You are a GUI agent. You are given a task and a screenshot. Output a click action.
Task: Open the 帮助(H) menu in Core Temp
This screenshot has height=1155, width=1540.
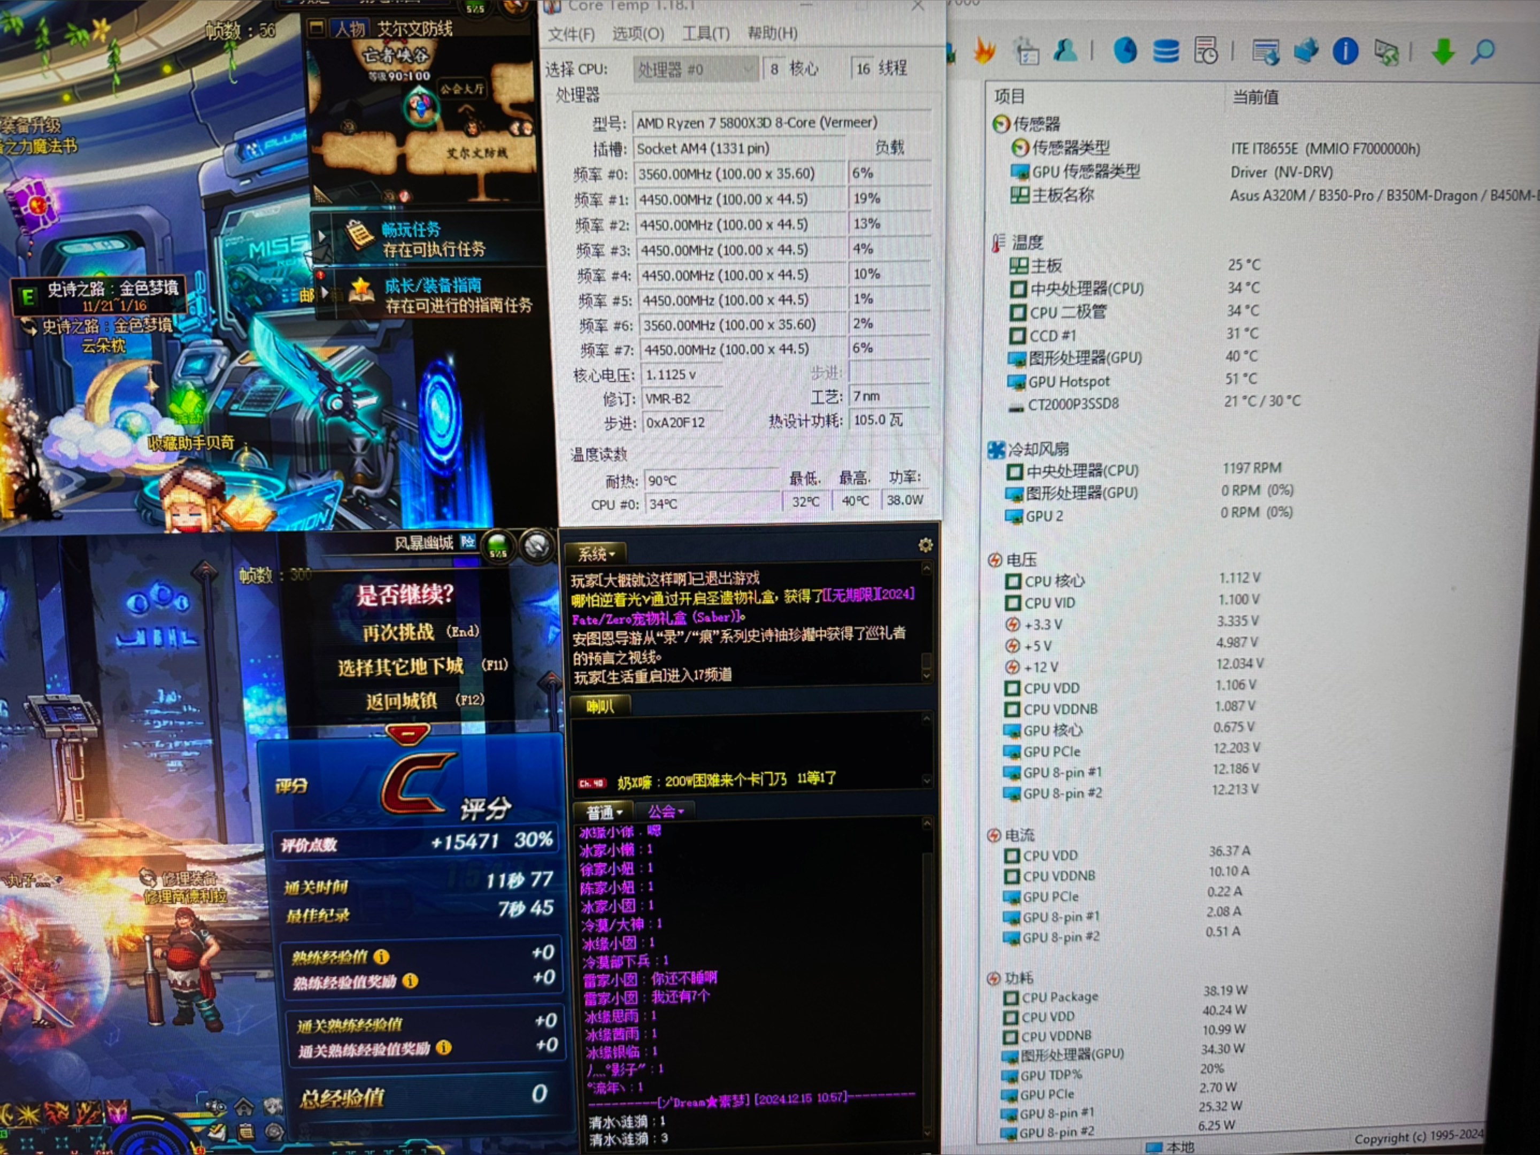coord(773,33)
